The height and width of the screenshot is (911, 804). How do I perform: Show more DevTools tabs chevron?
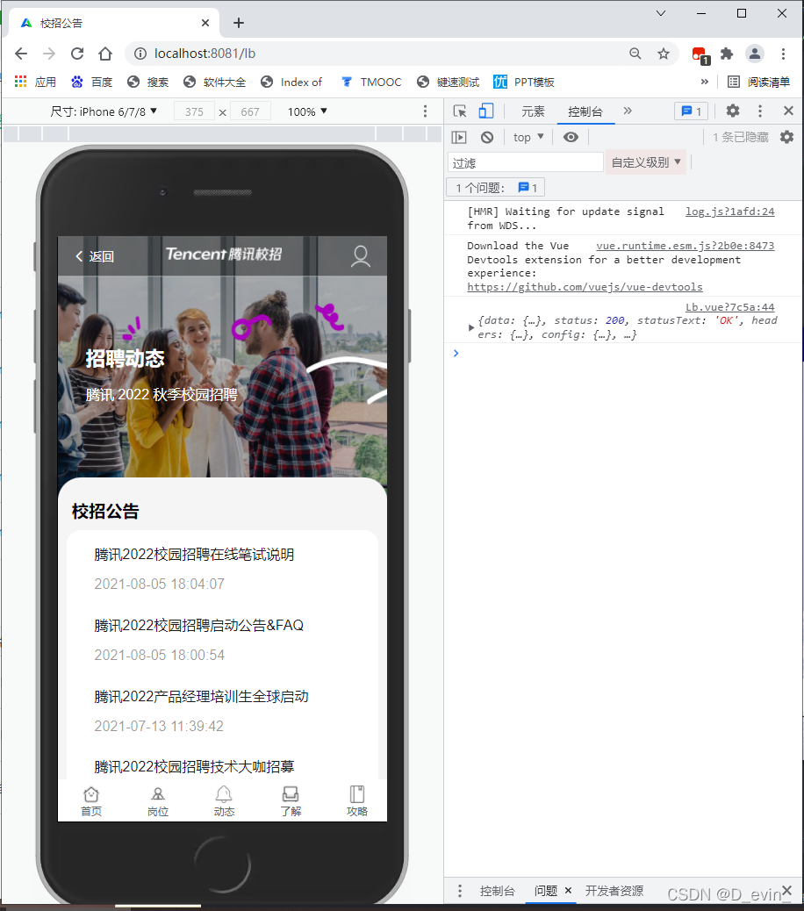[628, 111]
